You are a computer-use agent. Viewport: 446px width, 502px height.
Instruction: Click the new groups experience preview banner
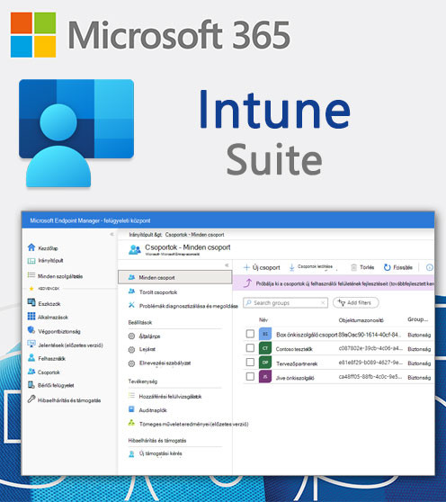point(334,283)
